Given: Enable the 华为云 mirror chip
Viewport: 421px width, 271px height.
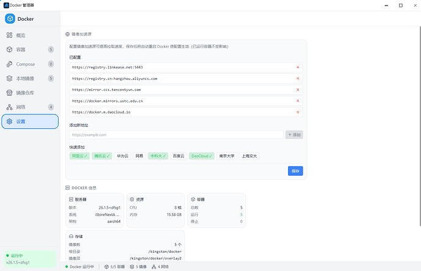Looking at the screenshot, I should 123,156.
